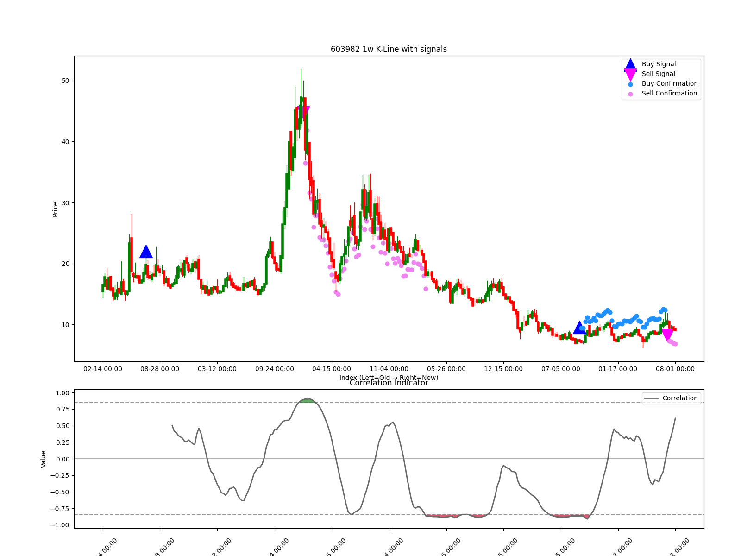This screenshot has height=556, width=741.
Task: Click the correlation axis value '−0.75'
Action: 59,509
